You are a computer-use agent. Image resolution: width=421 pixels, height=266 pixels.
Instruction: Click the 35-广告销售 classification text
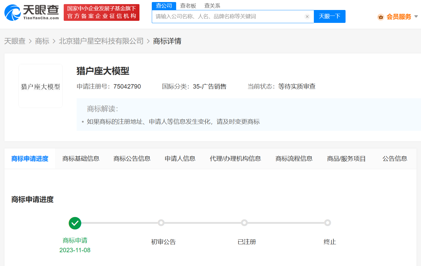pos(210,87)
